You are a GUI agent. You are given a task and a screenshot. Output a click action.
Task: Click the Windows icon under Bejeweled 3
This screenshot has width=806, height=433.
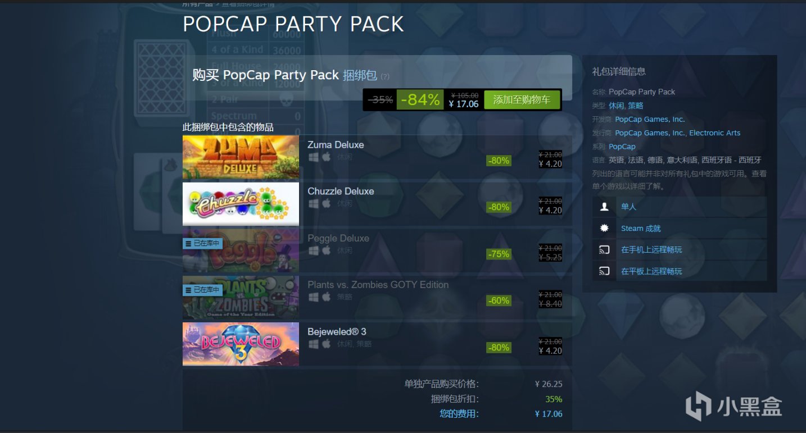pos(313,344)
